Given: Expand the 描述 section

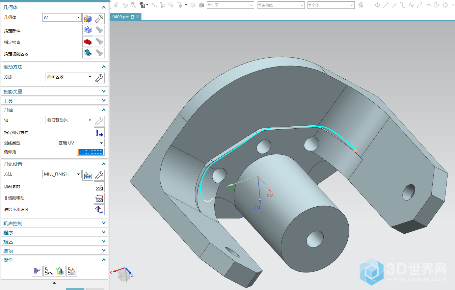Looking at the screenshot, I should pyautogui.click(x=104, y=241).
